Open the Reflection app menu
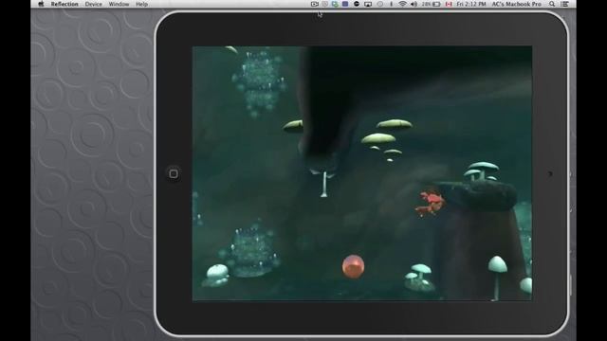This screenshot has width=607, height=341. click(x=64, y=4)
